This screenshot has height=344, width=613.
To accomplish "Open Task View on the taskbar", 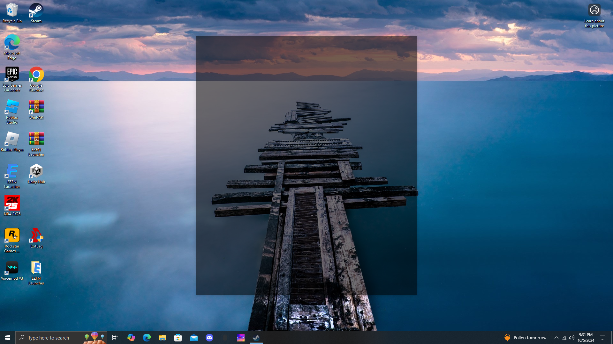I will 115,338.
